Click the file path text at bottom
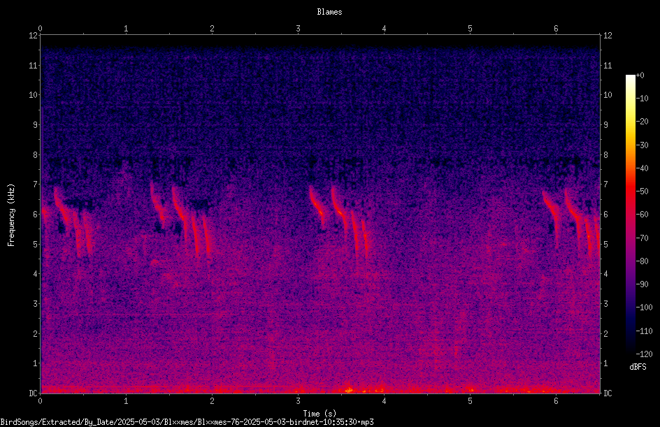 (187, 422)
